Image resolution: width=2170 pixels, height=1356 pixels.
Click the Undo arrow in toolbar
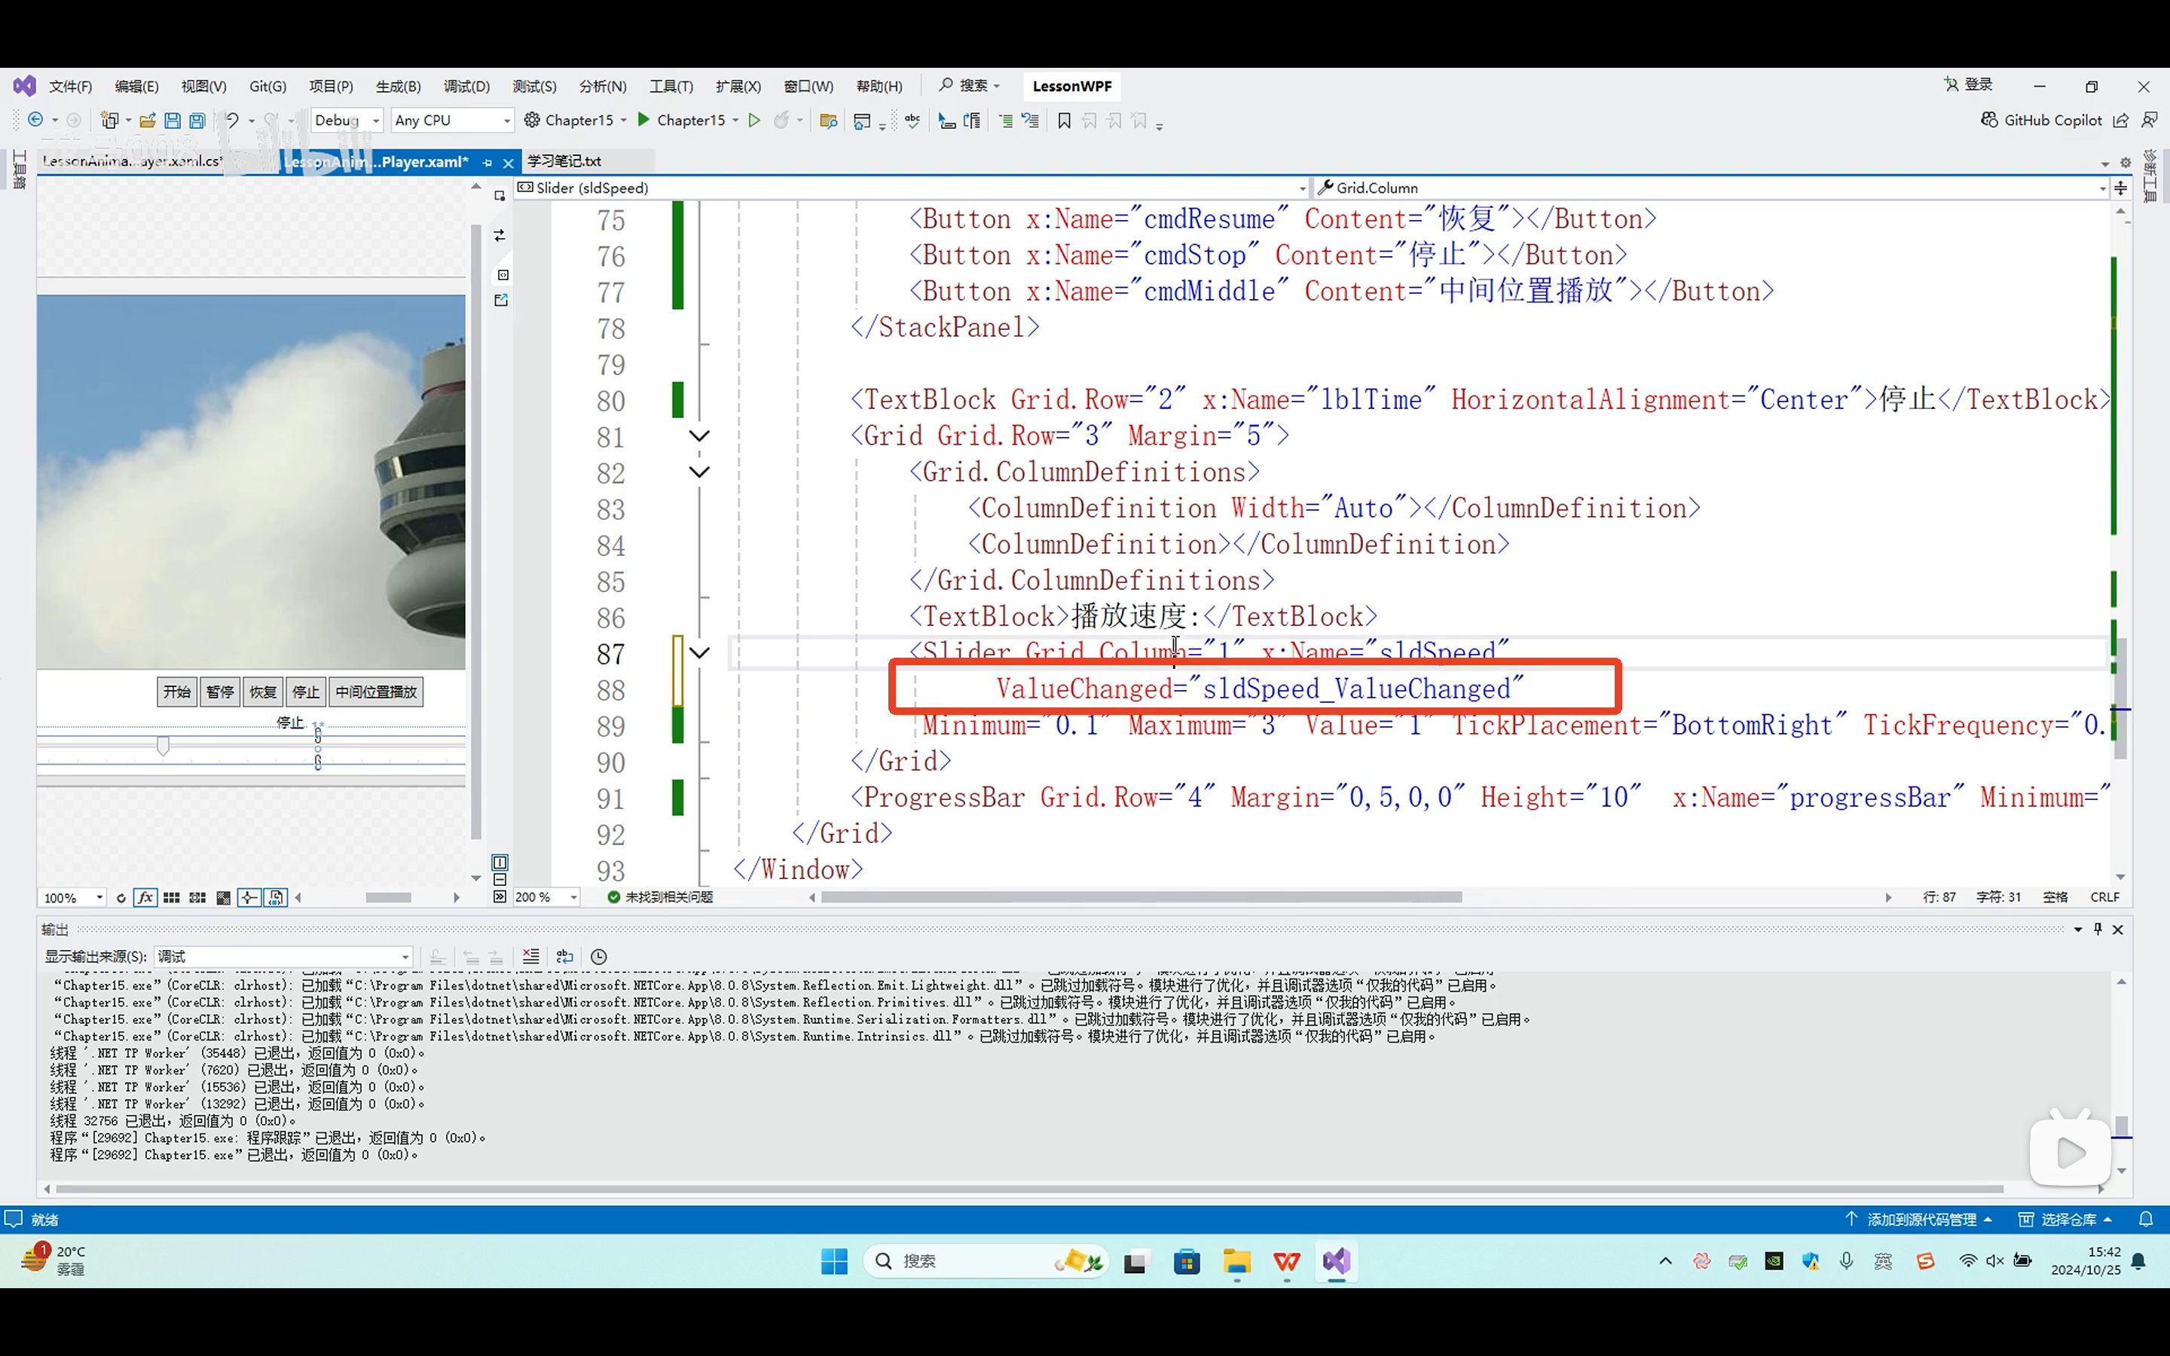click(231, 121)
